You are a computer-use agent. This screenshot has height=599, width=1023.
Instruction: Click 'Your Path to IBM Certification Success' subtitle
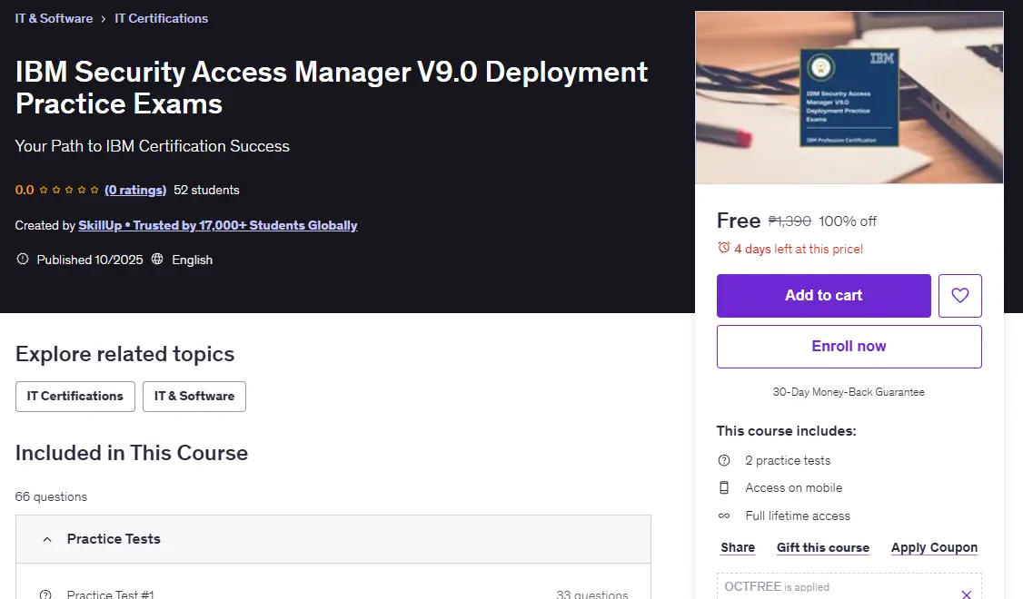click(x=152, y=146)
